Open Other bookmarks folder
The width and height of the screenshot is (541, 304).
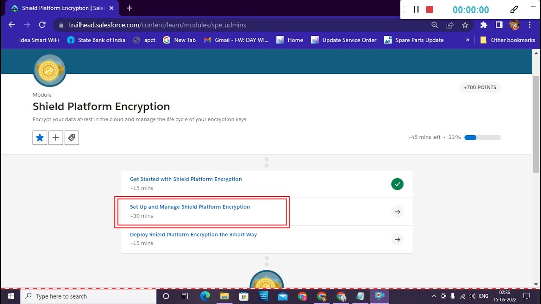508,40
